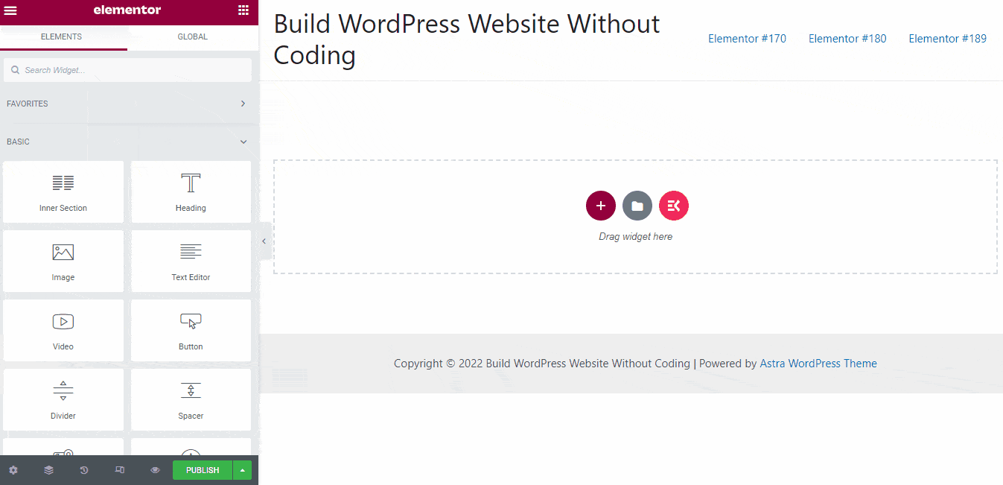Switch to the Global tab
This screenshot has height=485, width=1003.
192,37
